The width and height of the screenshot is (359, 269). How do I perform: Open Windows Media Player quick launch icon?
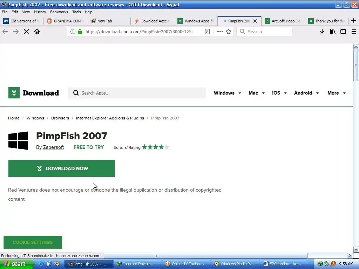57,264
